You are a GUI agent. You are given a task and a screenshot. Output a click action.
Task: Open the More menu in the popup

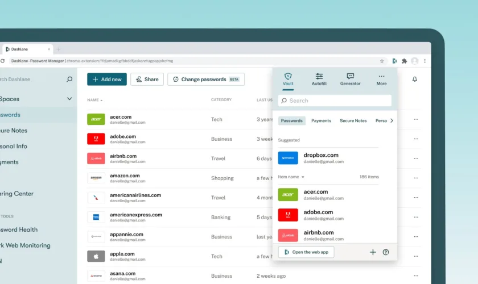[381, 80]
